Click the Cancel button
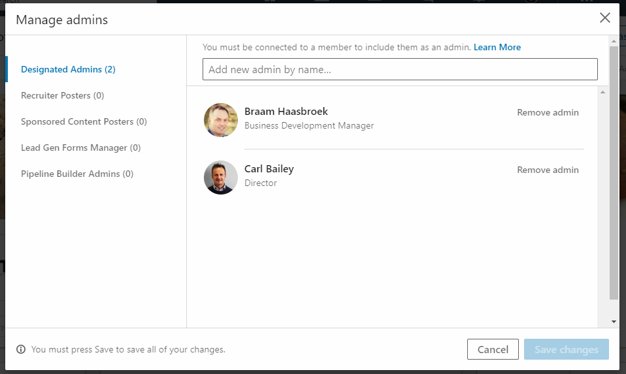This screenshot has height=374, width=626. [x=493, y=349]
